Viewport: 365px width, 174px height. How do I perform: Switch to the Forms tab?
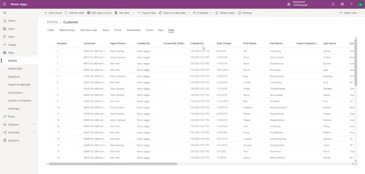click(118, 30)
